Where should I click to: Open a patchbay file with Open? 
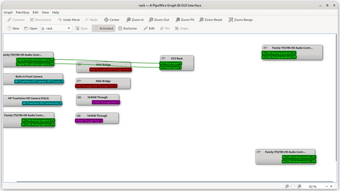click(31, 29)
